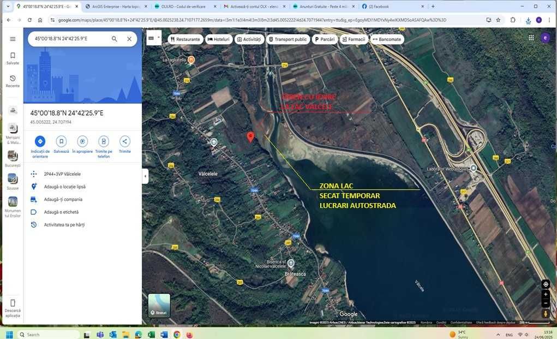Choose Adaugă-ți compania option

pyautogui.click(x=63, y=199)
